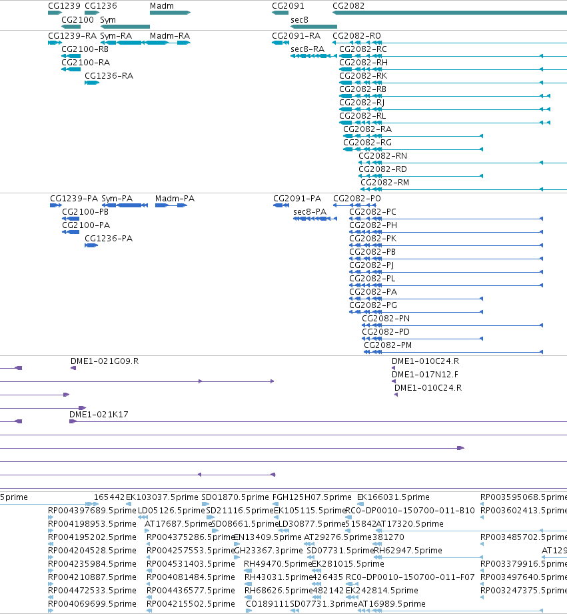Select protein label CG2082-PN
Screen dimensions: 567x614
tap(386, 319)
